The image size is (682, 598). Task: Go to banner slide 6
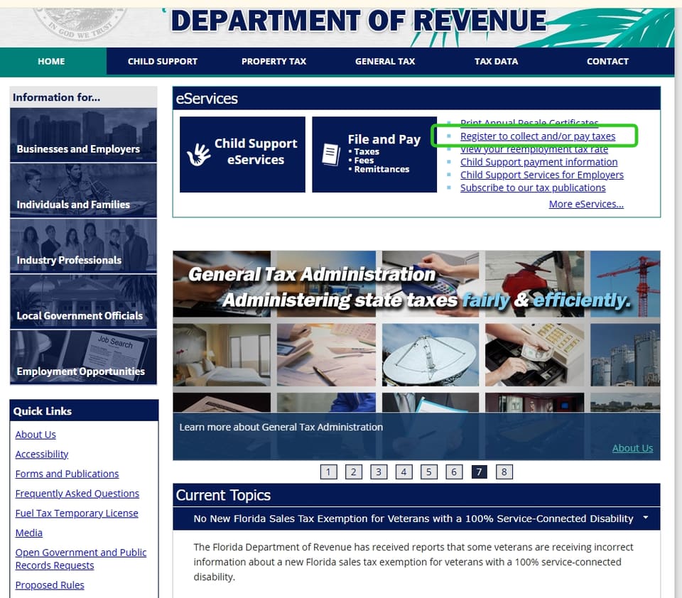[x=454, y=472]
